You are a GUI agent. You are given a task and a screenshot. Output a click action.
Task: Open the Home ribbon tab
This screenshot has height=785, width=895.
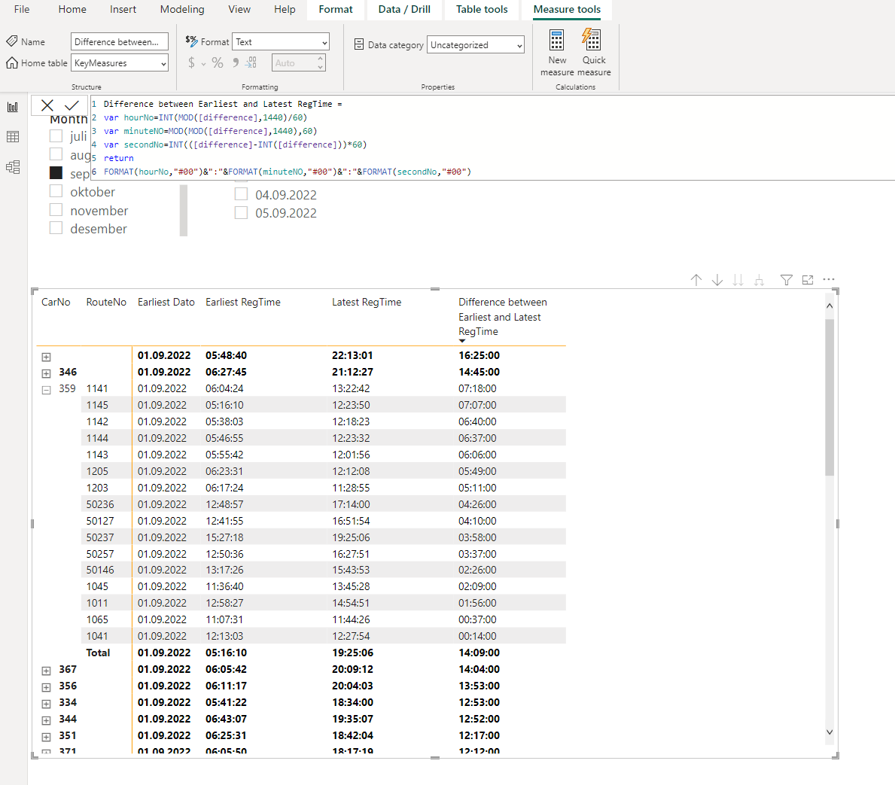(72, 9)
